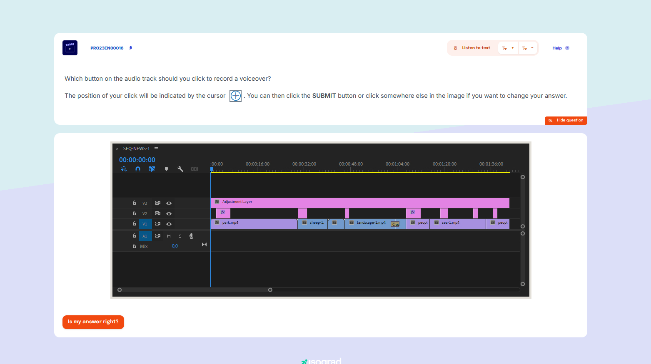The height and width of the screenshot is (364, 651).
Task: Toggle sync lock on track V2
Action: 158,213
